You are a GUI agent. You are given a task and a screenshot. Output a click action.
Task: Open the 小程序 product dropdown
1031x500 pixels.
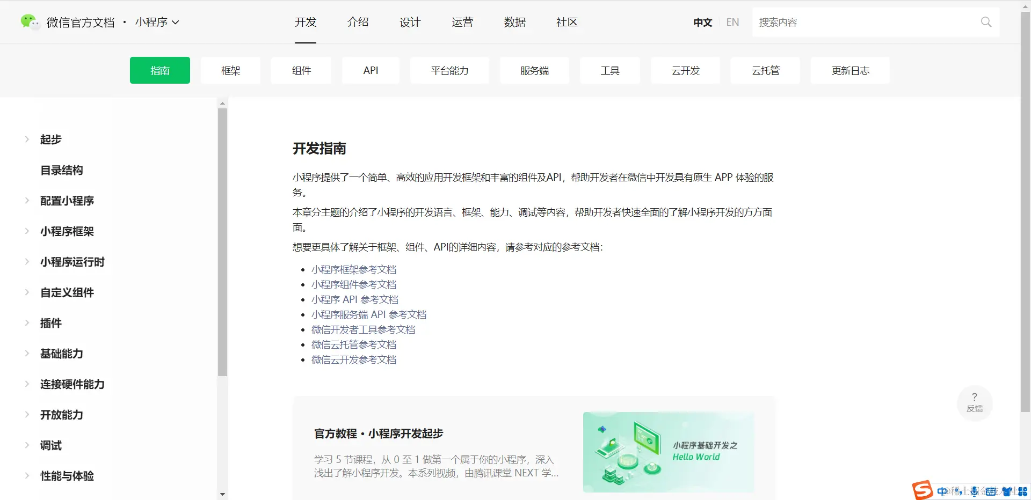click(157, 22)
